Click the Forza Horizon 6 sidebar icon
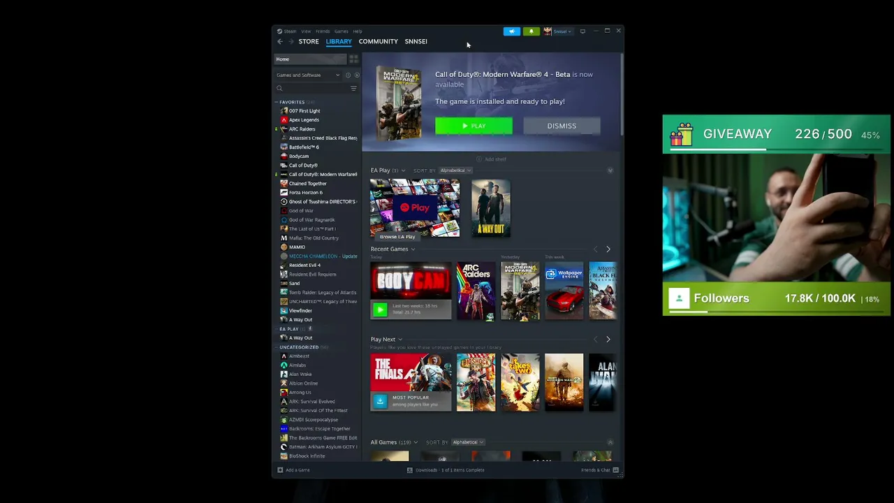894x503 pixels. point(284,193)
